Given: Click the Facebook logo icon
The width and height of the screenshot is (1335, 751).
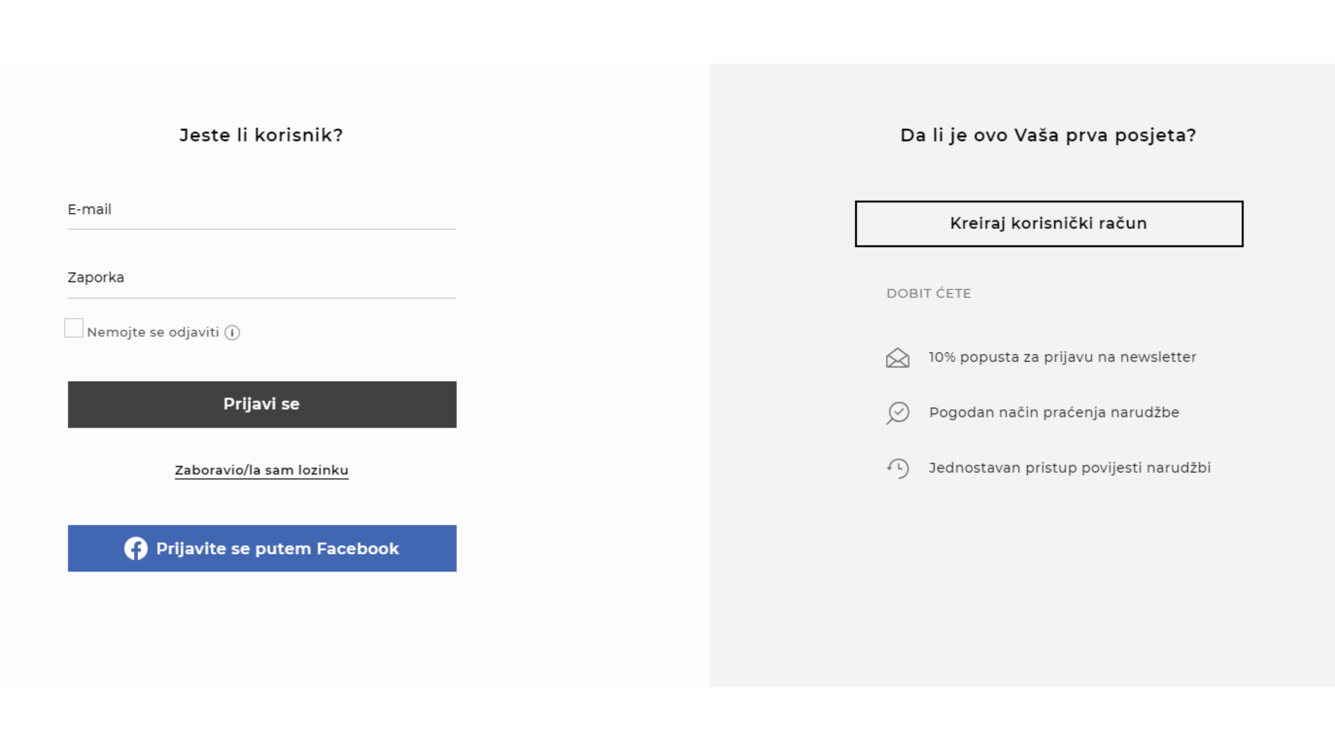Looking at the screenshot, I should [136, 548].
